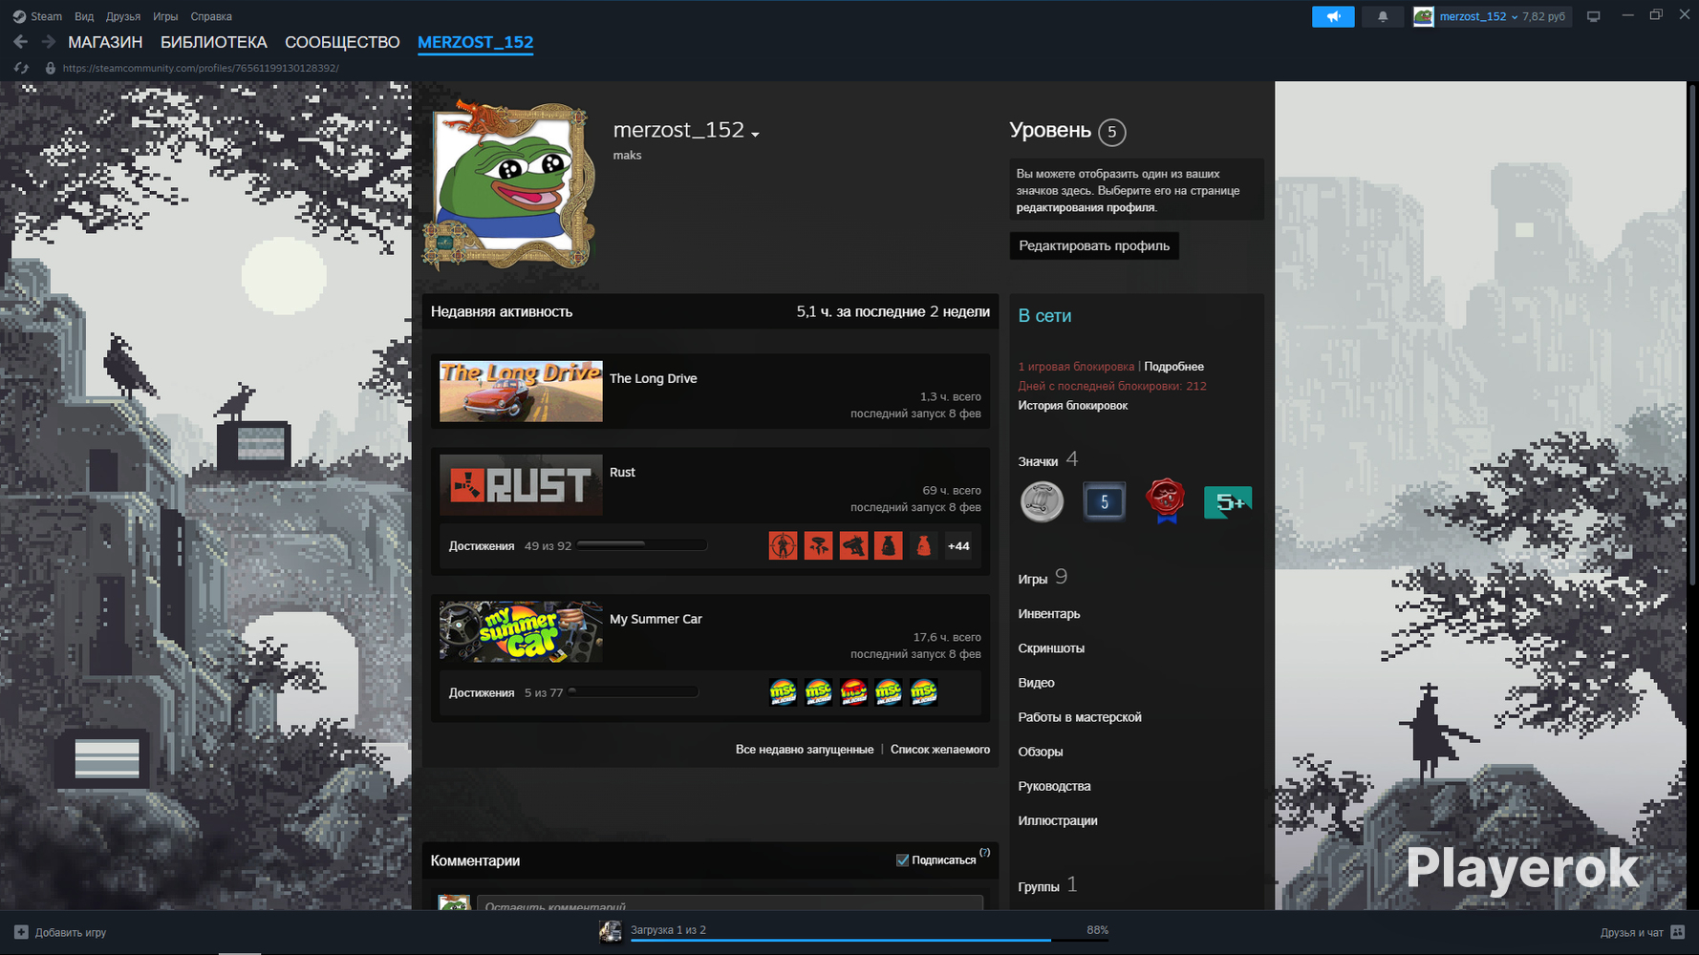Open Иллюстрации link
Screen dimensions: 1699x955
click(1057, 820)
